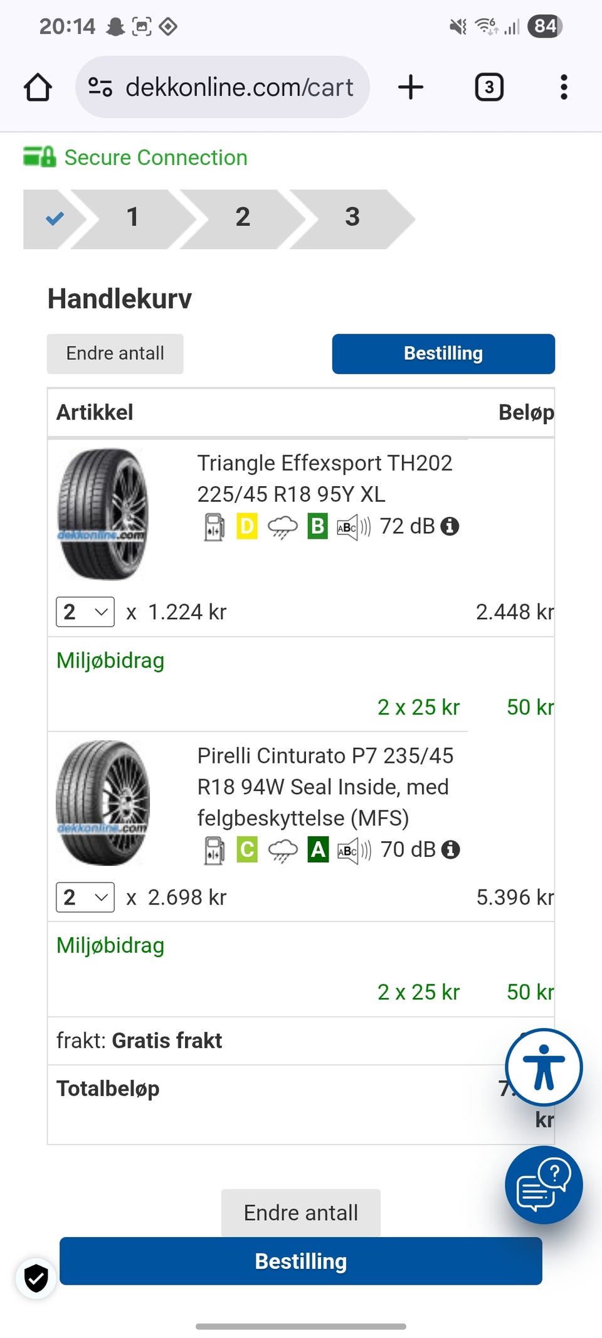The width and height of the screenshot is (602, 1338).
Task: Open the live chat help bubble
Action: tap(544, 1184)
